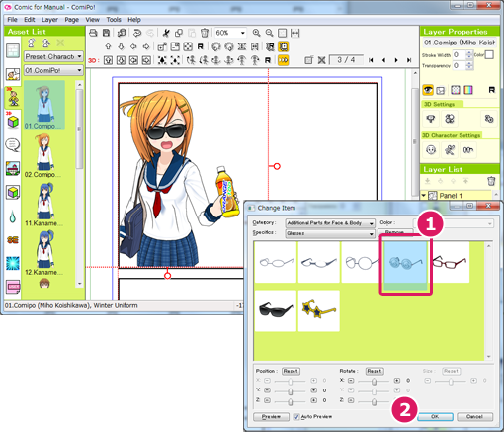Open the Edit menu

(x=30, y=20)
